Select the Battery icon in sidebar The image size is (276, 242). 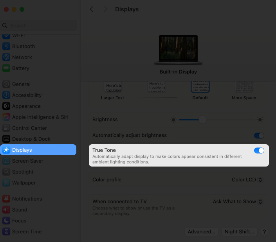6,68
